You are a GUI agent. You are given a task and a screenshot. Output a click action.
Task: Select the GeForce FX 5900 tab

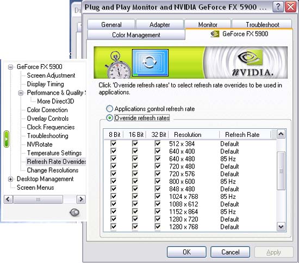click(239, 34)
